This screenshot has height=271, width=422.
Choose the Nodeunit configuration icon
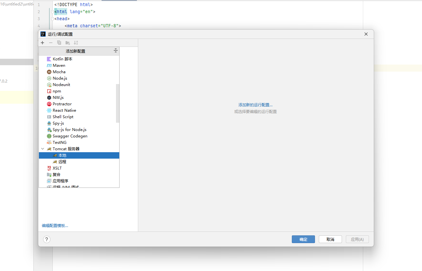coord(49,85)
